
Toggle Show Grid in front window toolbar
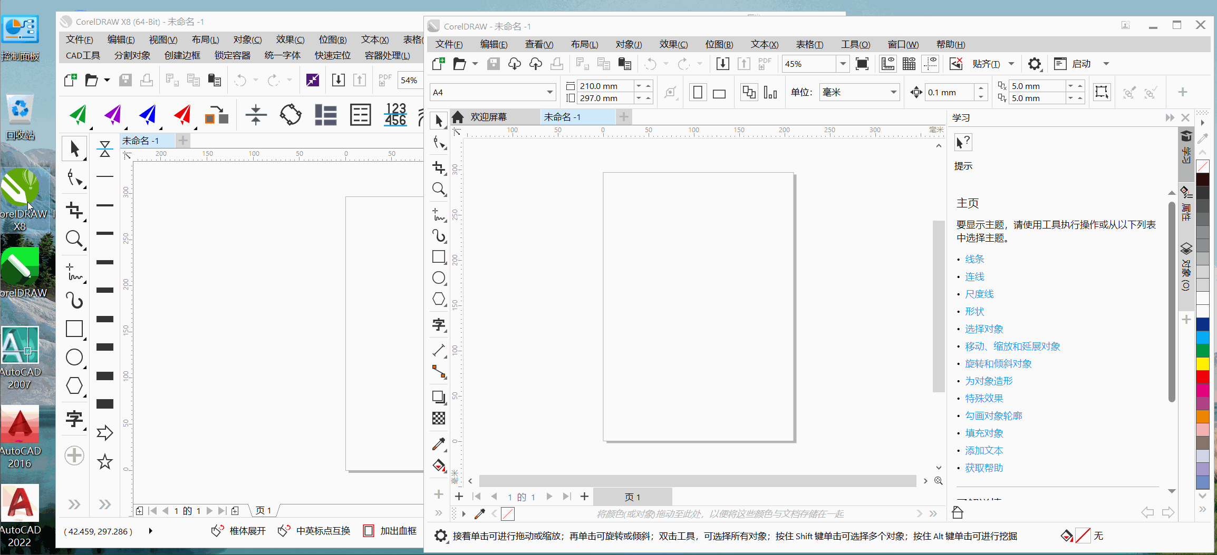coord(909,64)
